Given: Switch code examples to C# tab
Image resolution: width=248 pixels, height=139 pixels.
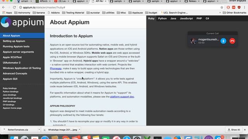Looking at the screenshot, I should (x=207, y=19).
